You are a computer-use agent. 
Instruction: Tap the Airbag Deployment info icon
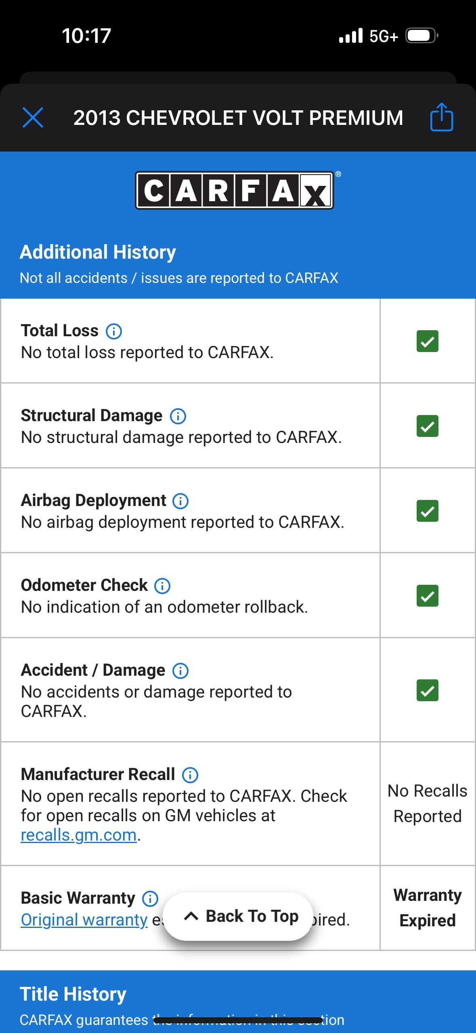pyautogui.click(x=180, y=501)
